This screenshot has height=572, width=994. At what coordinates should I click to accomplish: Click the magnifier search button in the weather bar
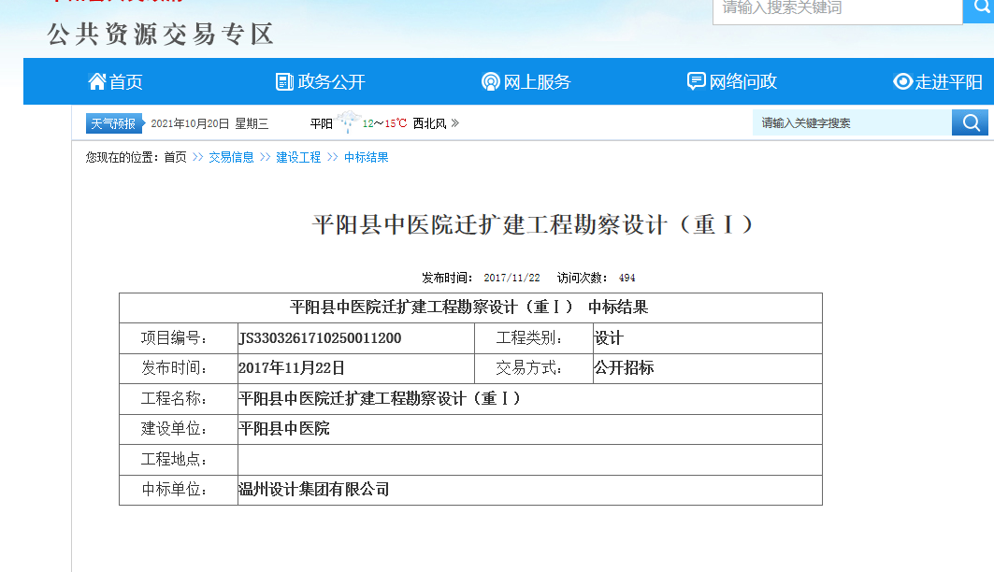point(970,122)
